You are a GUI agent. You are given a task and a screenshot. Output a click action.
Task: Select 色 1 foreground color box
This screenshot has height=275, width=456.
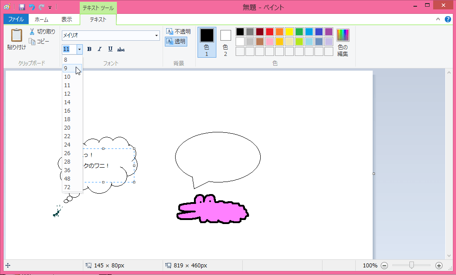click(207, 42)
